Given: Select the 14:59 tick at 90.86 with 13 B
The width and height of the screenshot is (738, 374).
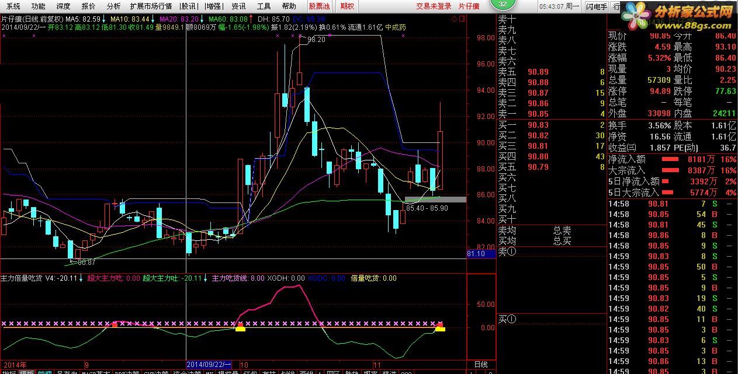Looking at the screenshot, I should (673, 361).
